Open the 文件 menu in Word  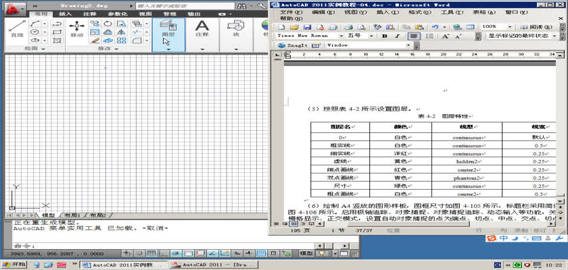tap(291, 12)
